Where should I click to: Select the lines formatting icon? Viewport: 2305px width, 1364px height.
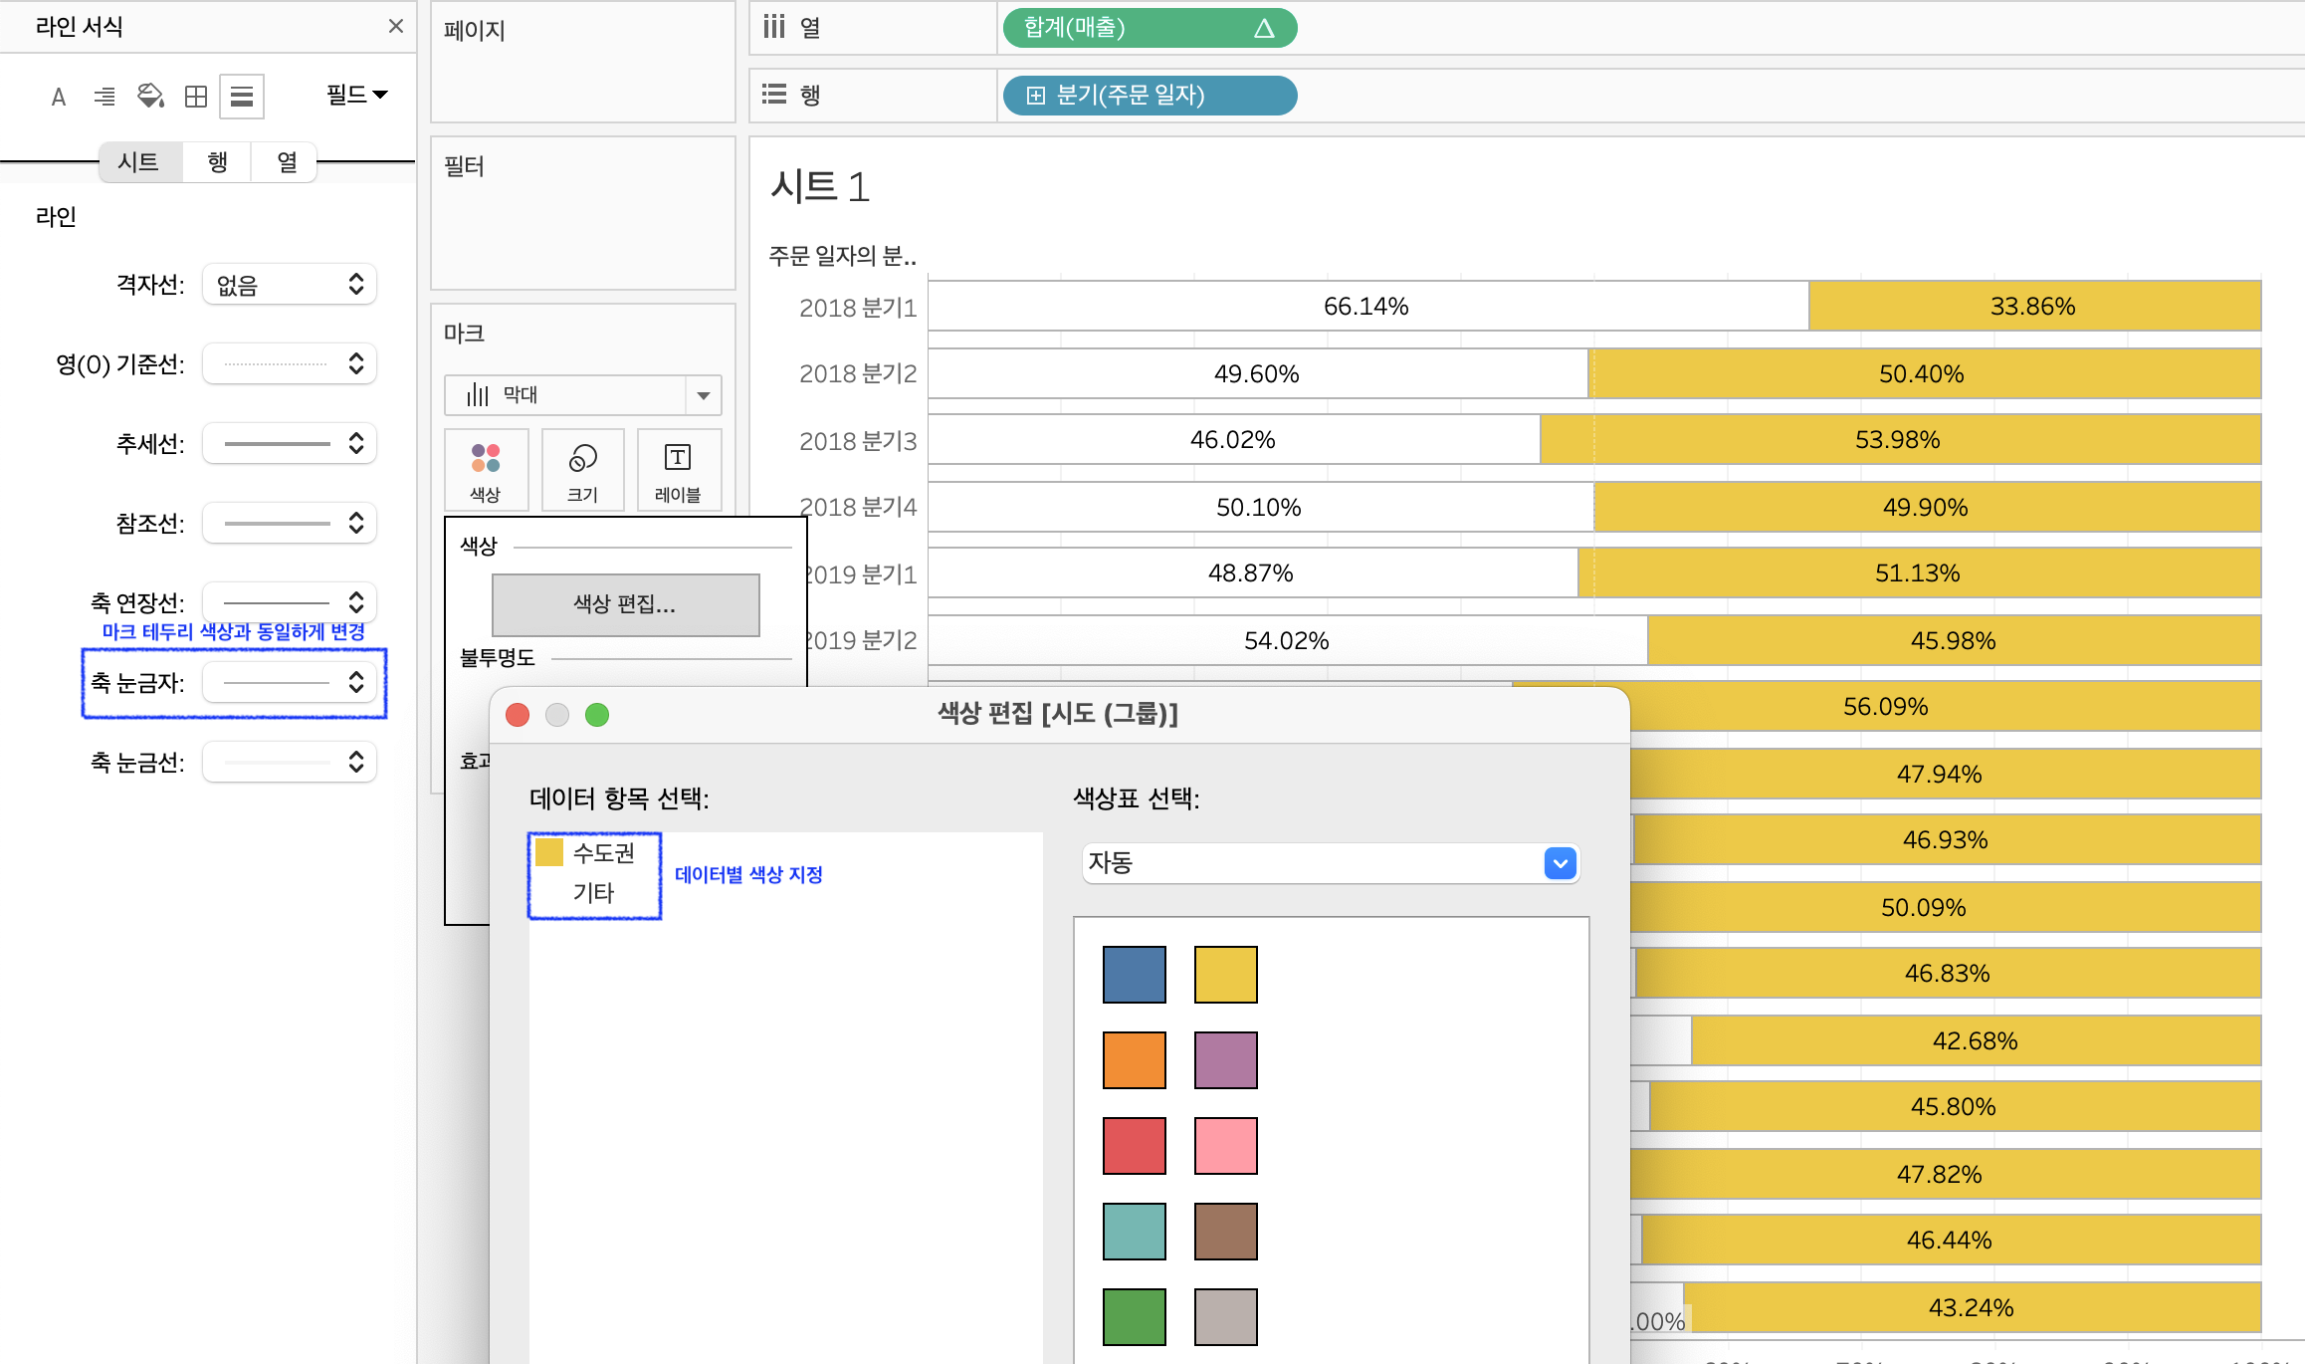[x=242, y=97]
